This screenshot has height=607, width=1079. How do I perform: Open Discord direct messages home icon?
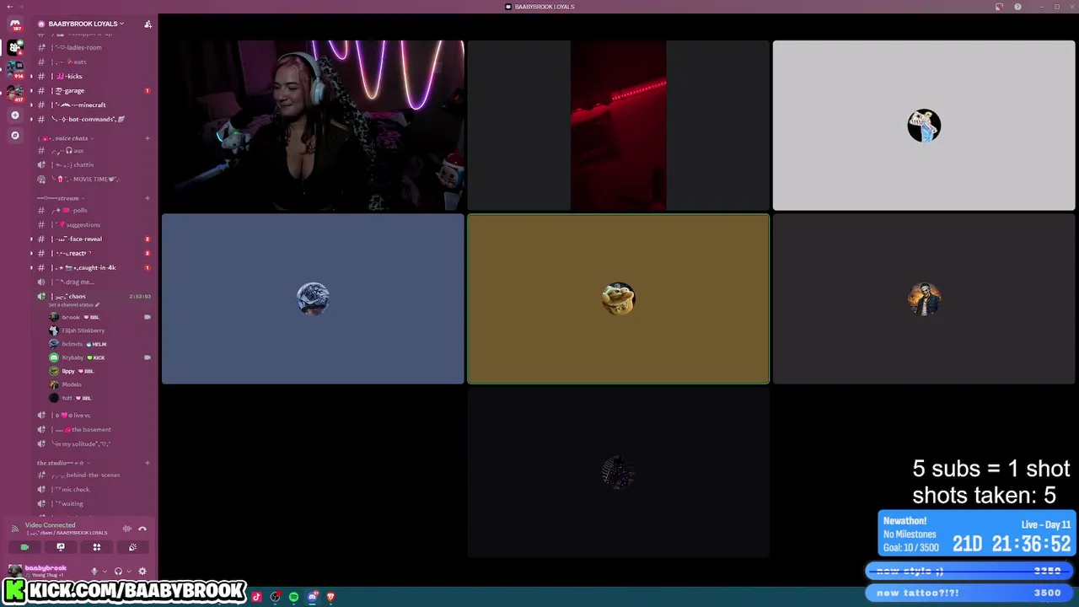tap(15, 24)
